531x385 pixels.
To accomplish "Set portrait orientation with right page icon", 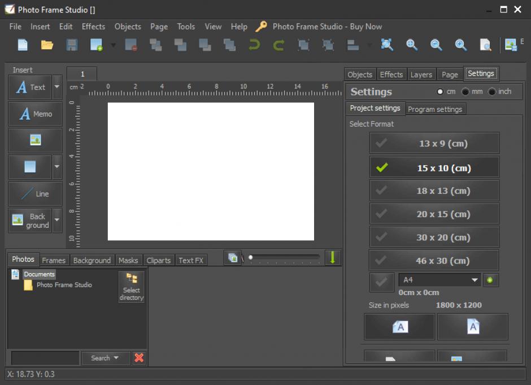I will pos(473,327).
